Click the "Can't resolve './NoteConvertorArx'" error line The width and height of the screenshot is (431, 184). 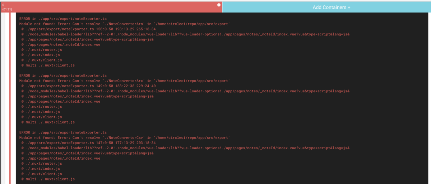[x=125, y=81]
